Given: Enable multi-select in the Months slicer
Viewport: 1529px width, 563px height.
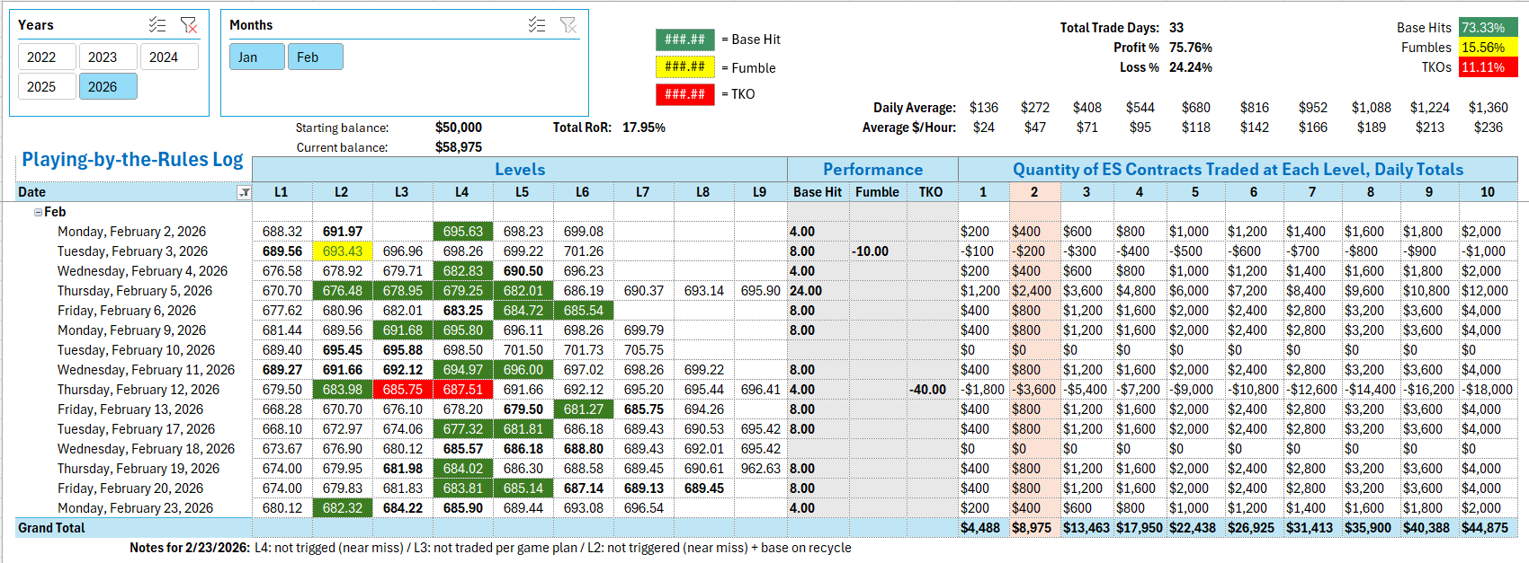Looking at the screenshot, I should 537,25.
